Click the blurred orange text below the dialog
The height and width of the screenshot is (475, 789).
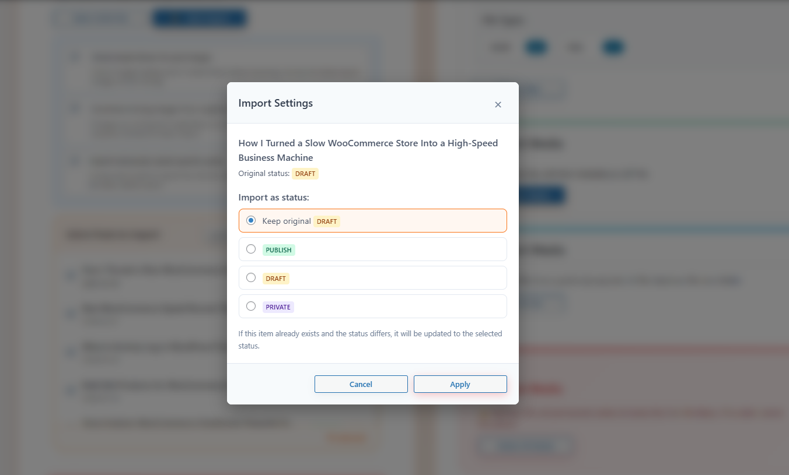point(348,438)
